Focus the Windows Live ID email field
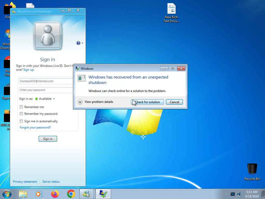Viewport: 265px width, 199px height. [x=46, y=81]
